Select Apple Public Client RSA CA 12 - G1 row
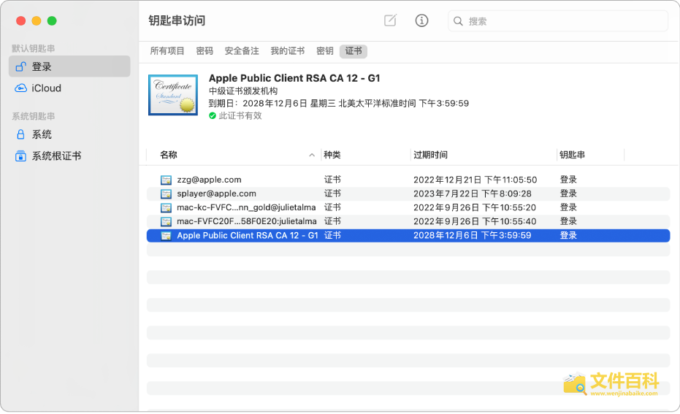Image resolution: width=680 pixels, height=414 pixels. point(408,235)
